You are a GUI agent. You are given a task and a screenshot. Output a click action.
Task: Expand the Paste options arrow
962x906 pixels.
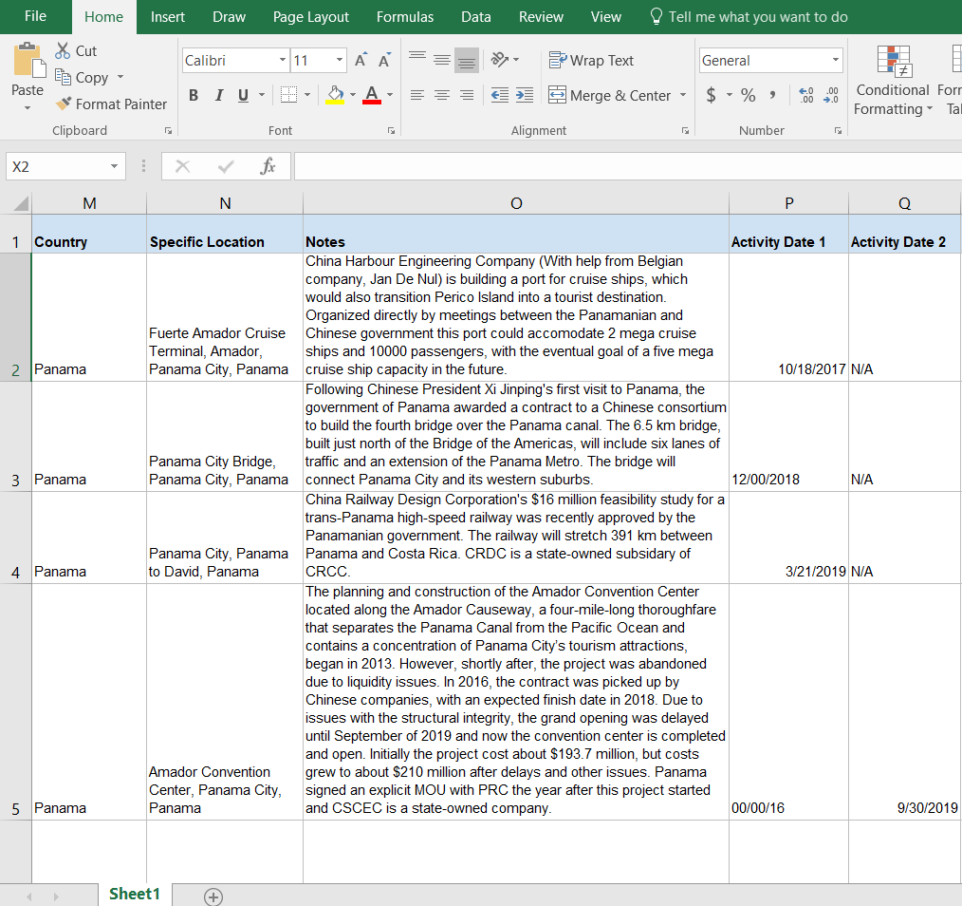point(27,108)
